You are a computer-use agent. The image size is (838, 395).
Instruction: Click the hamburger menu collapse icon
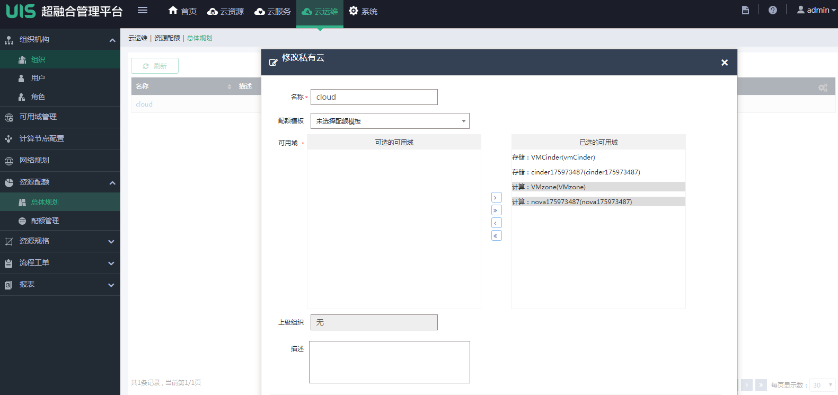click(142, 10)
